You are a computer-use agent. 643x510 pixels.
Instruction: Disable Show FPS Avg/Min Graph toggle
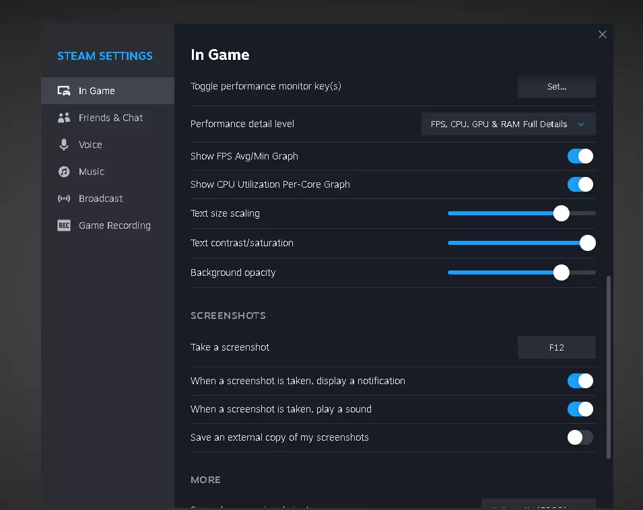click(x=580, y=156)
